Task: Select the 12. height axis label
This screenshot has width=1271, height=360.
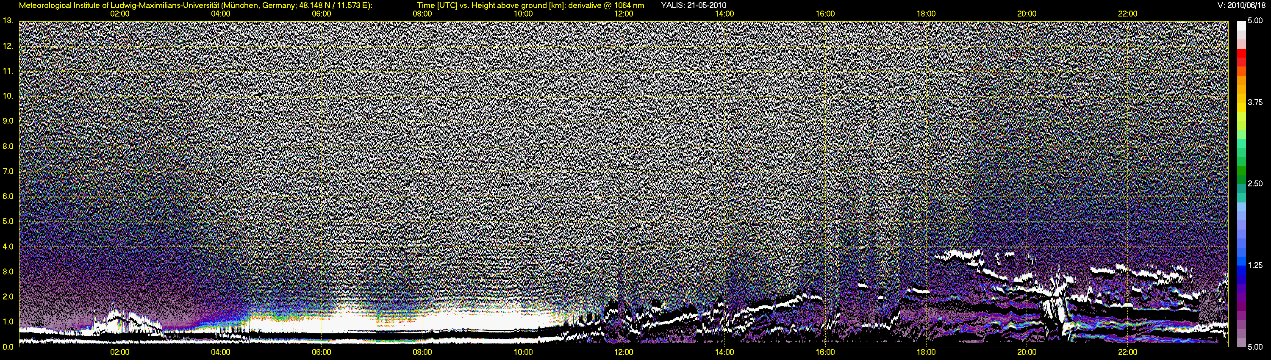Action: pyautogui.click(x=8, y=46)
